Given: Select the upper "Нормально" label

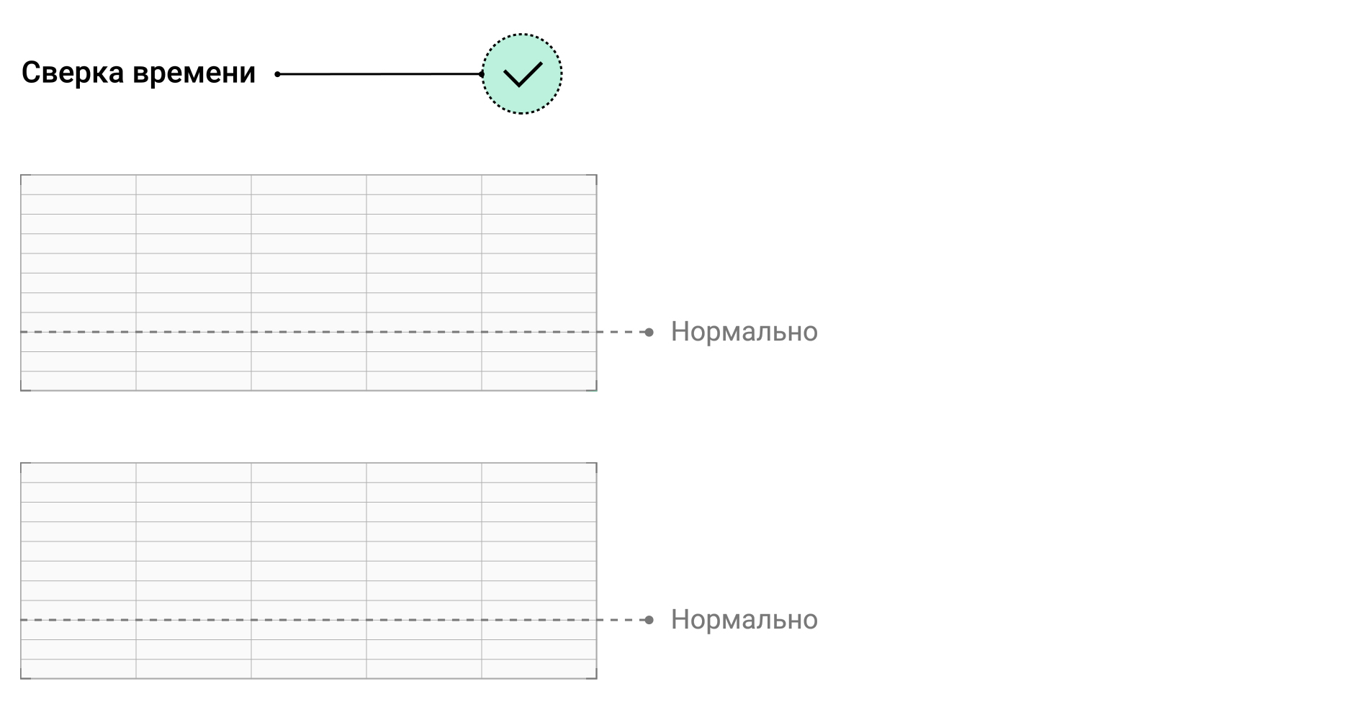Looking at the screenshot, I should click(744, 332).
